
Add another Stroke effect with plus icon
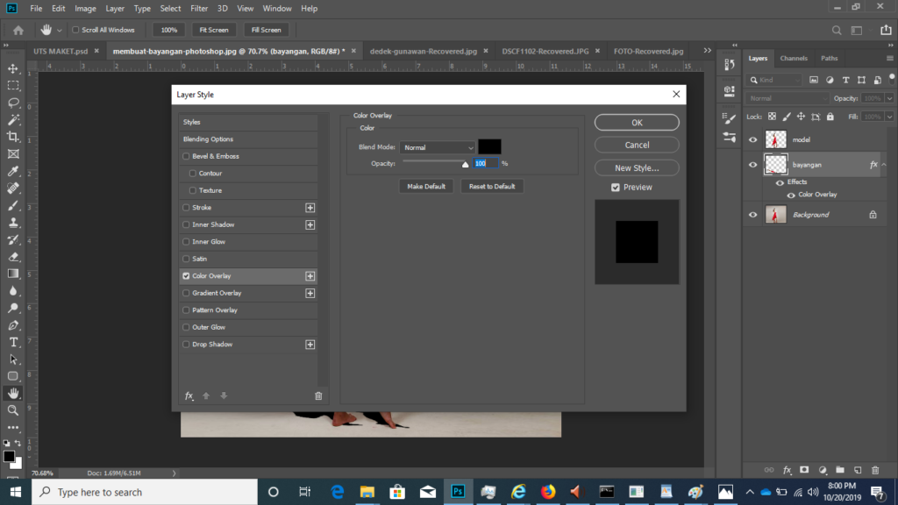pyautogui.click(x=310, y=208)
